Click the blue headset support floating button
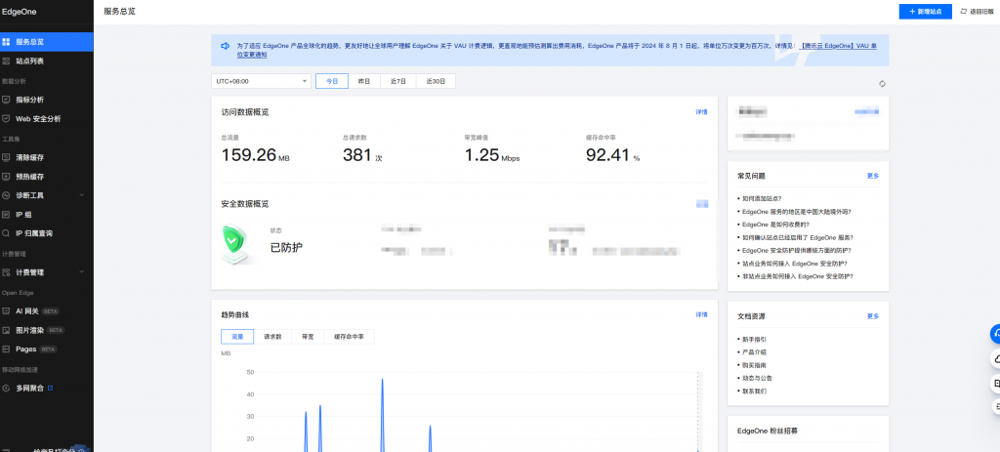Image resolution: width=1000 pixels, height=452 pixels. 995,333
